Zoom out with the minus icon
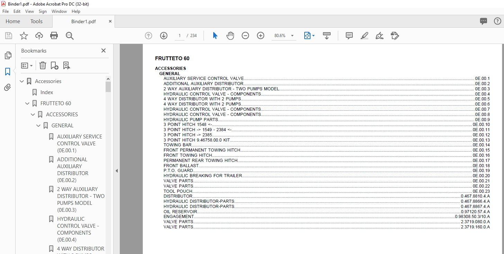The image size is (504, 254). [245, 36]
